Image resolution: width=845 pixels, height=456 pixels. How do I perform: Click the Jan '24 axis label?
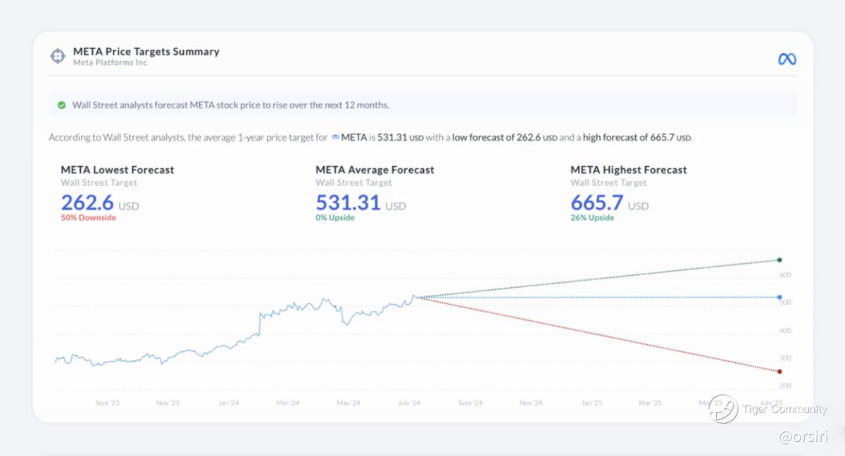click(x=228, y=403)
